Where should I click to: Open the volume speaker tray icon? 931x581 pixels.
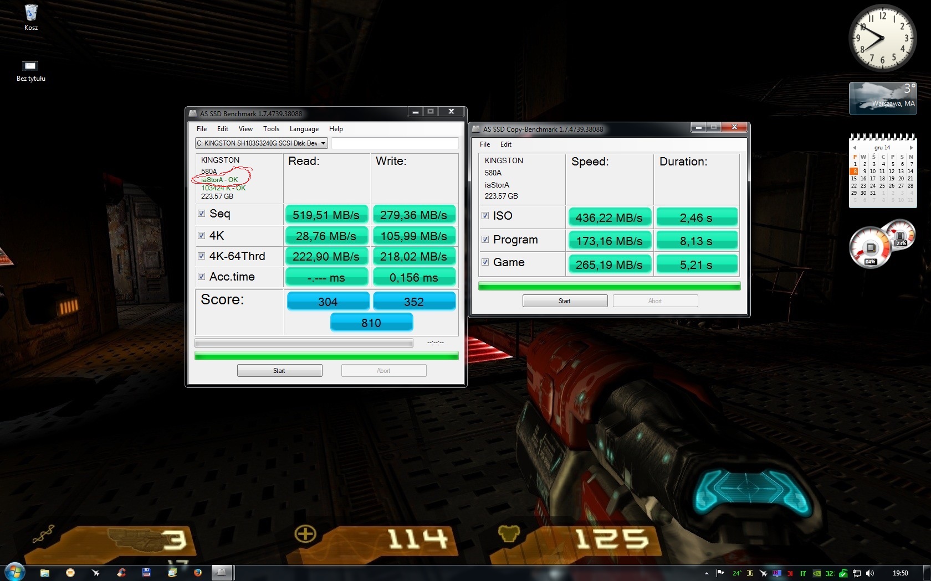[x=870, y=573]
